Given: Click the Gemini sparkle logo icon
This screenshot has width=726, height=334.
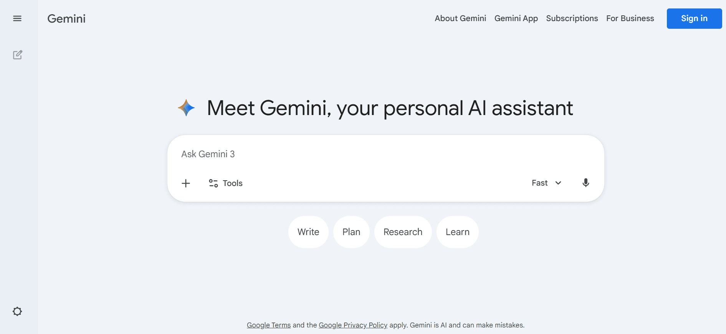Looking at the screenshot, I should pyautogui.click(x=186, y=108).
